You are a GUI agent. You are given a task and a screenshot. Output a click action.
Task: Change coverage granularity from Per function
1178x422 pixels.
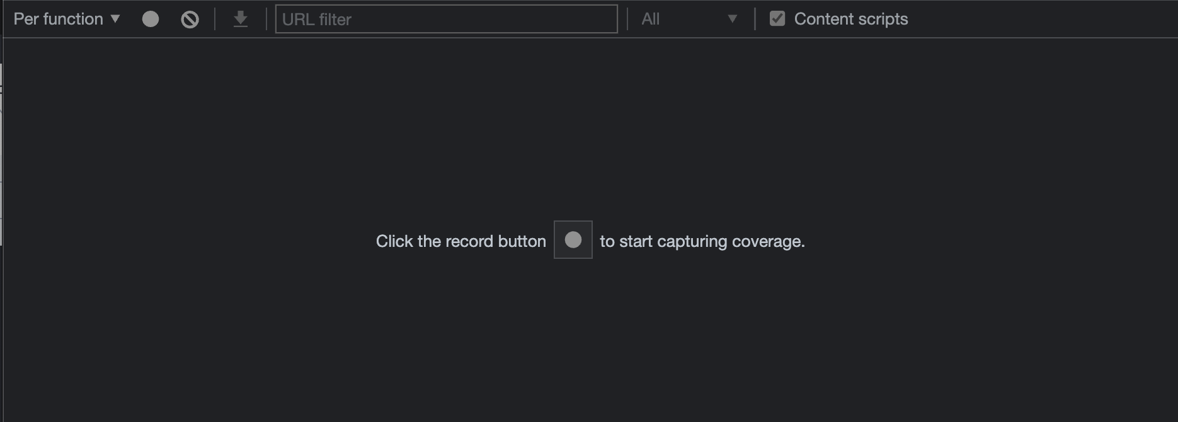pyautogui.click(x=67, y=19)
